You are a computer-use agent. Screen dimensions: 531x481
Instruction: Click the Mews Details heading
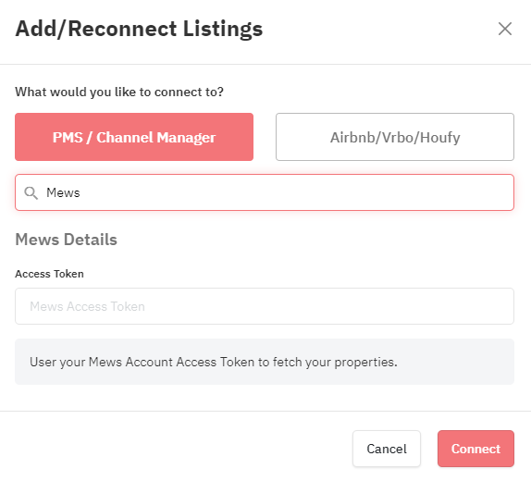(67, 240)
